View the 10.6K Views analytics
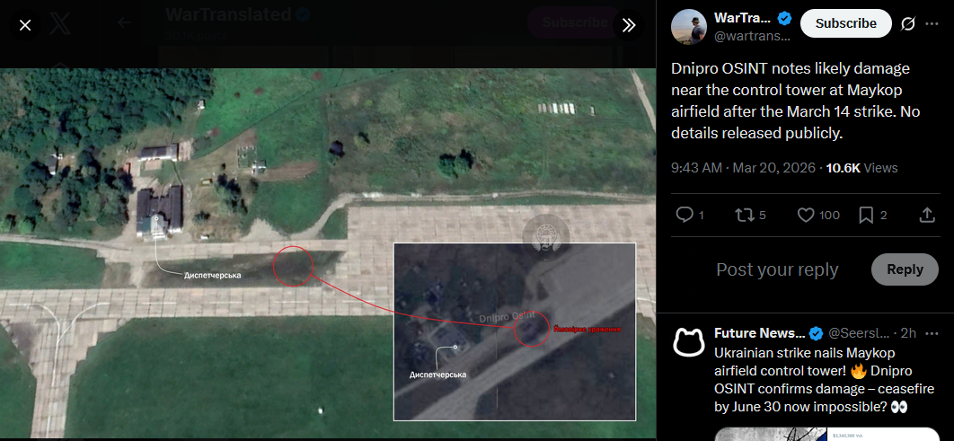 pyautogui.click(x=862, y=168)
